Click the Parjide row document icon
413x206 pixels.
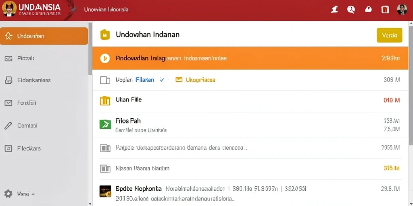(x=105, y=148)
